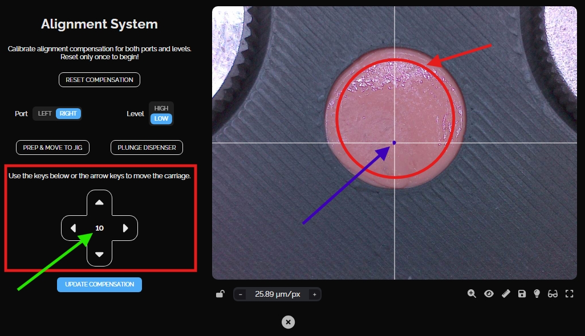Move carriage right with arrow key
This screenshot has height=336, width=585.
125,228
